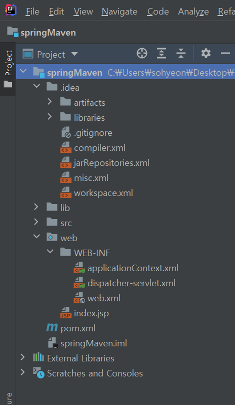Select workspace.xml in .idea
The width and height of the screenshot is (235, 405).
coord(103,193)
